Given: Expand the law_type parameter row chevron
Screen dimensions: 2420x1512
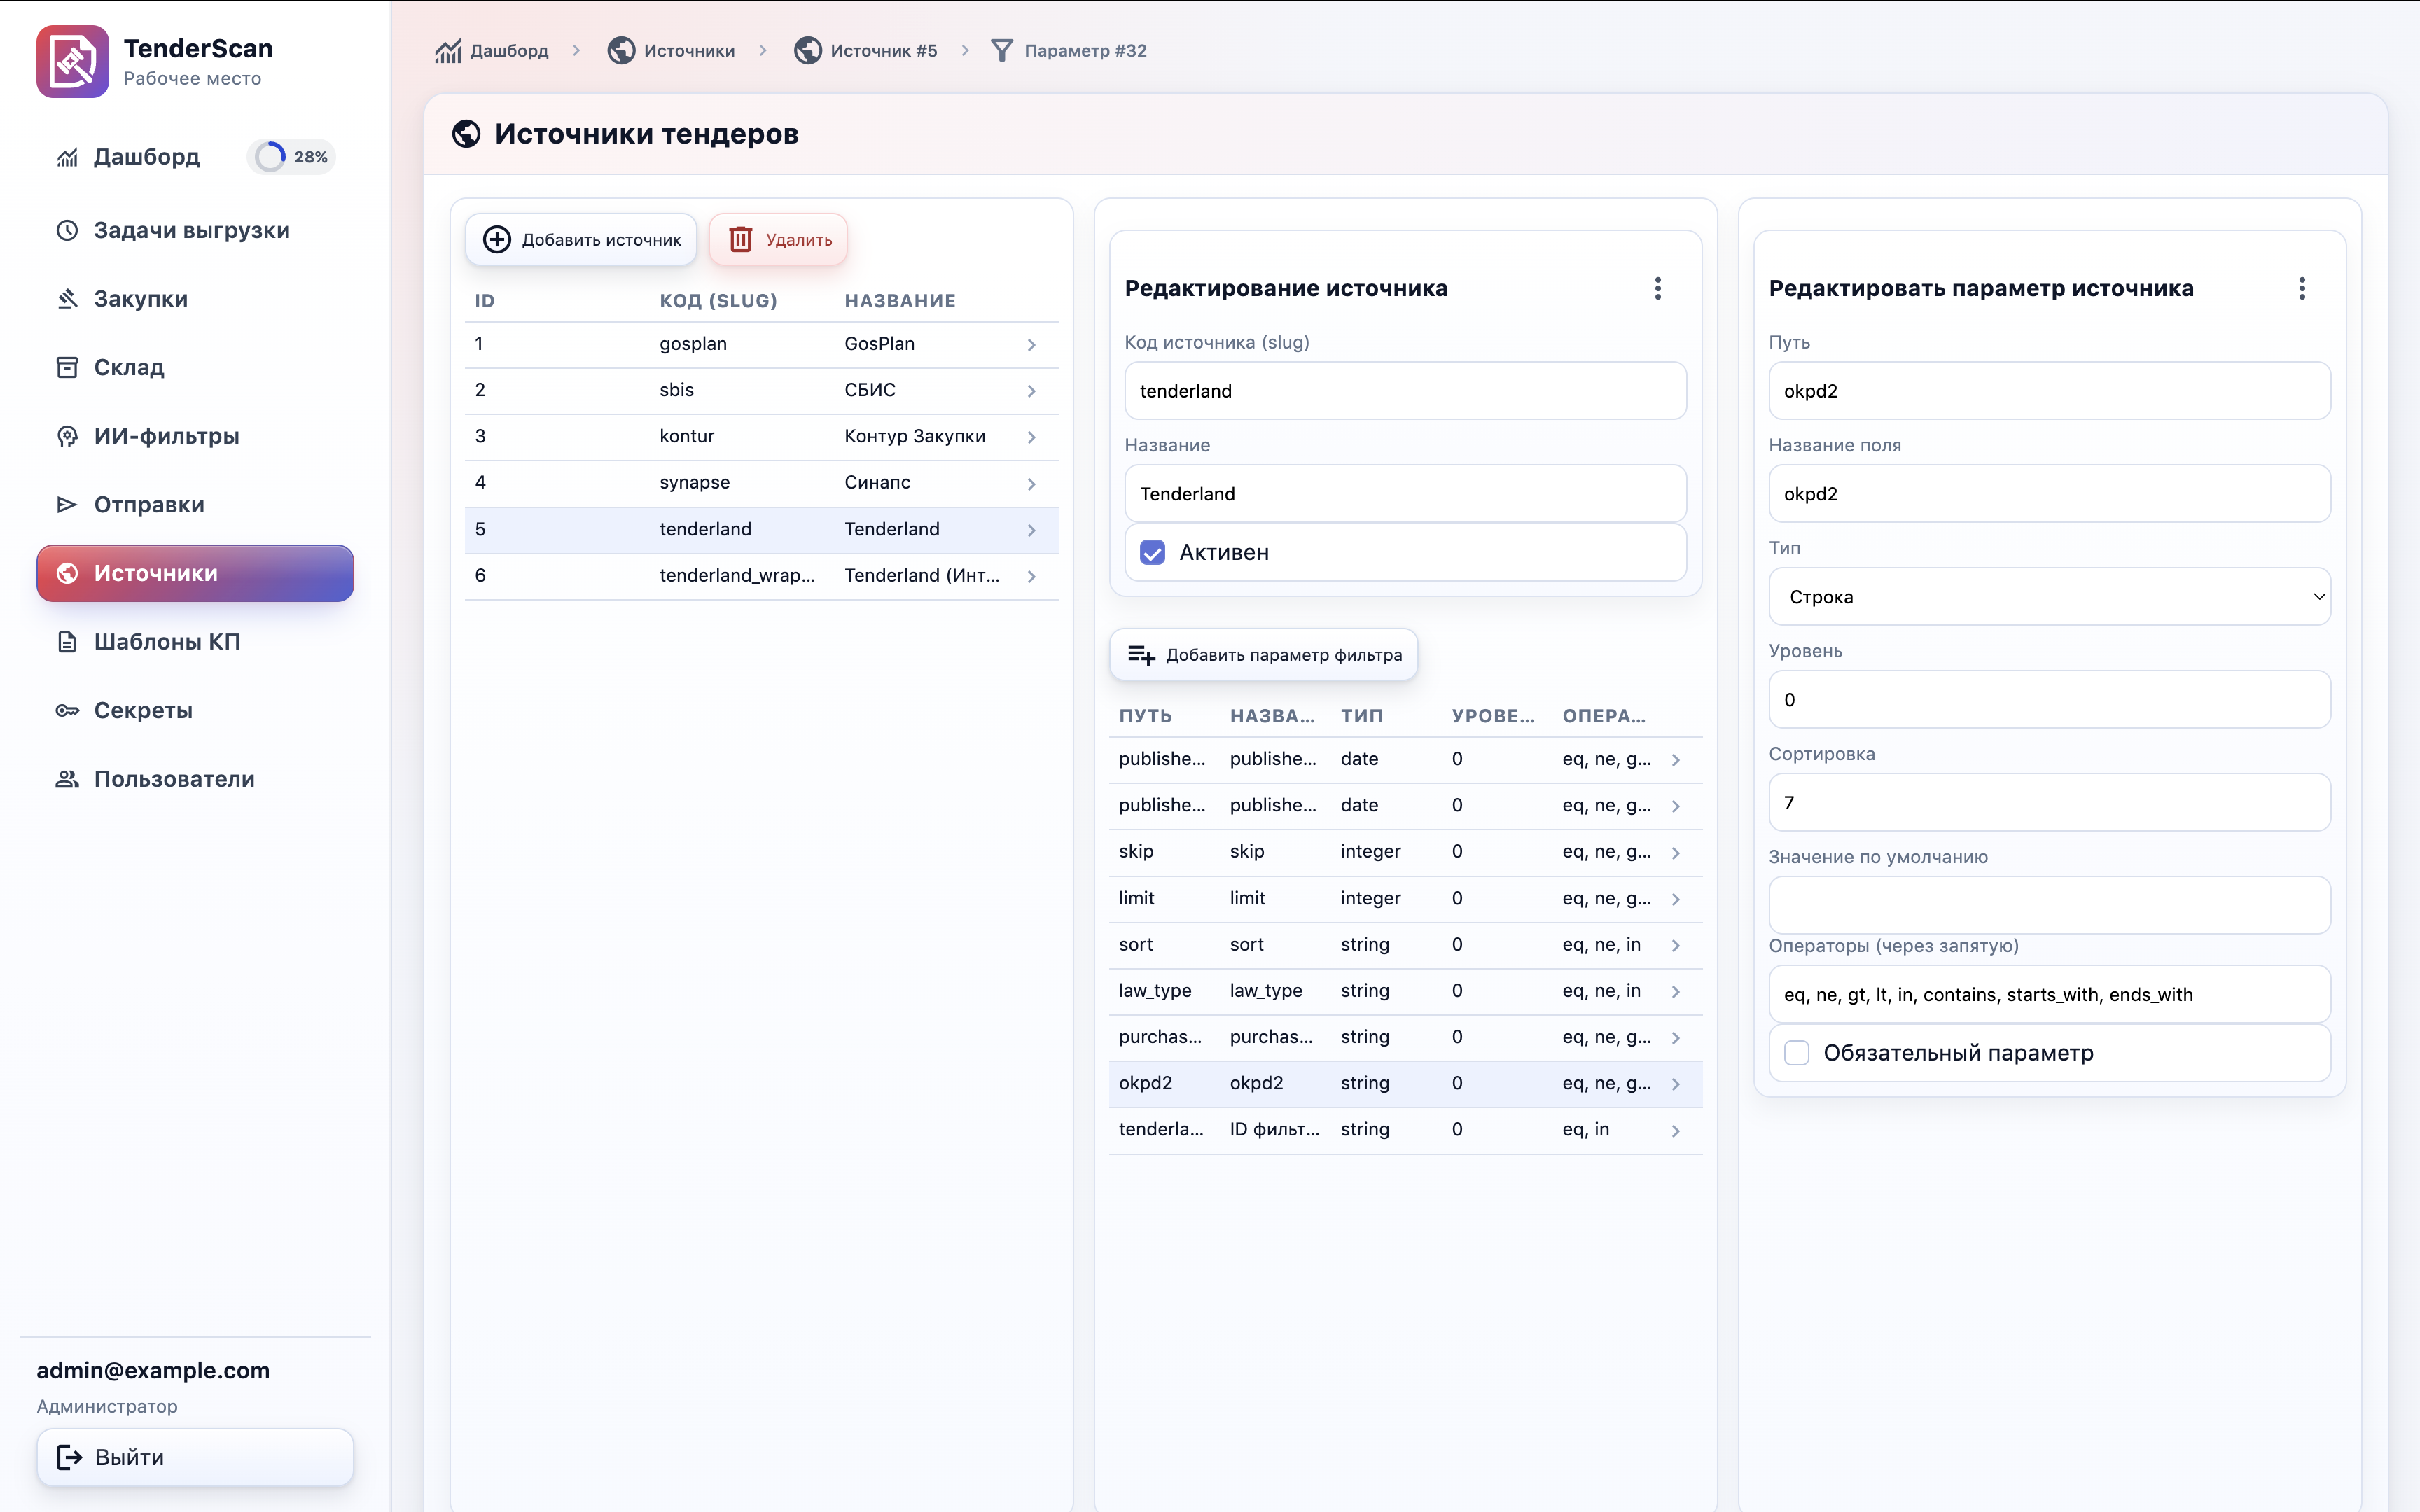Looking at the screenshot, I should 1675,992.
